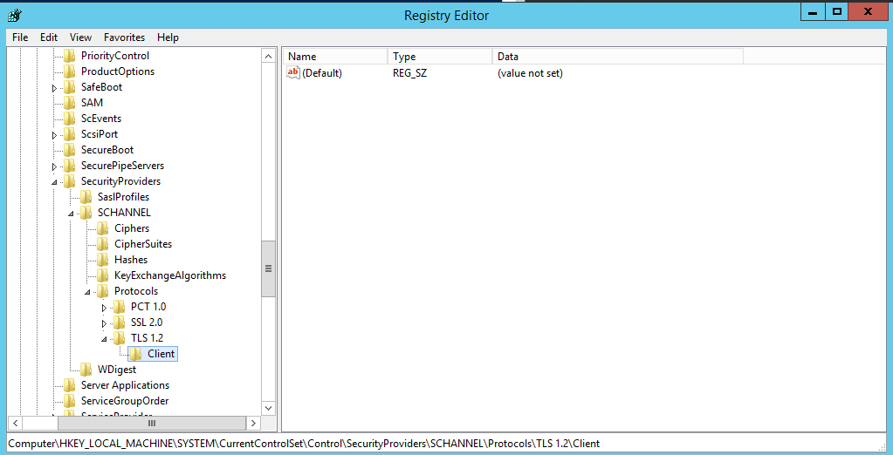The image size is (893, 455).
Task: Click the ab string icon beside (Default)
Action: point(293,73)
